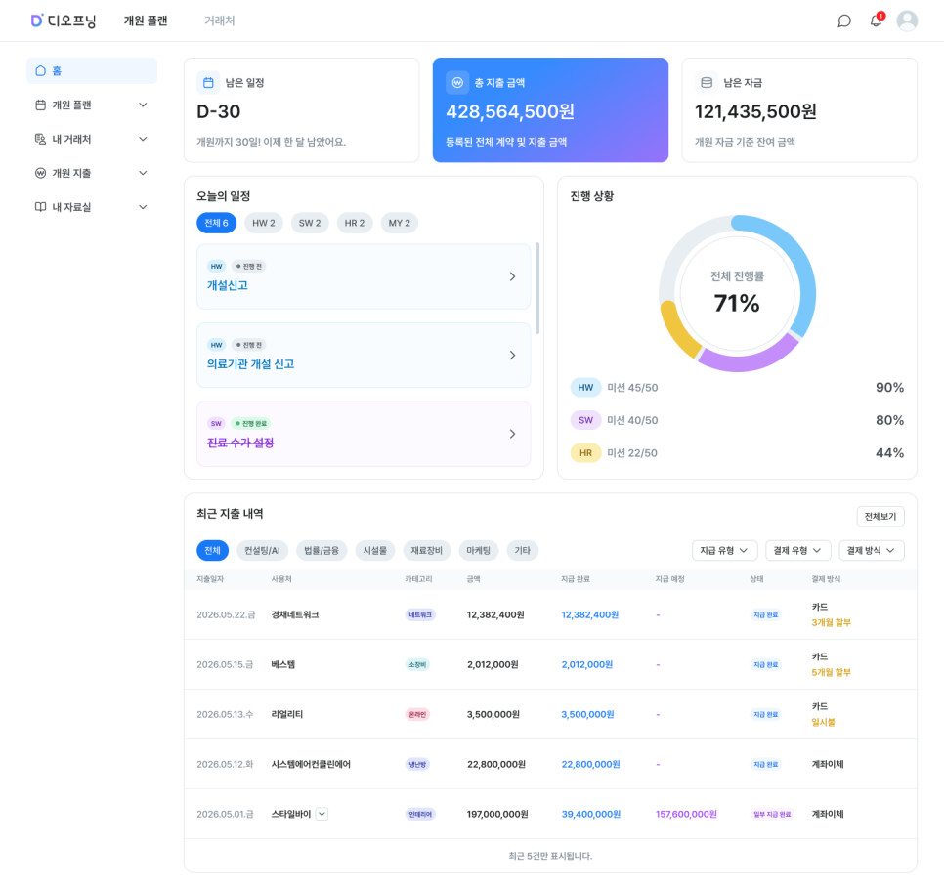Click the 베스템 expense row name

click(x=283, y=664)
